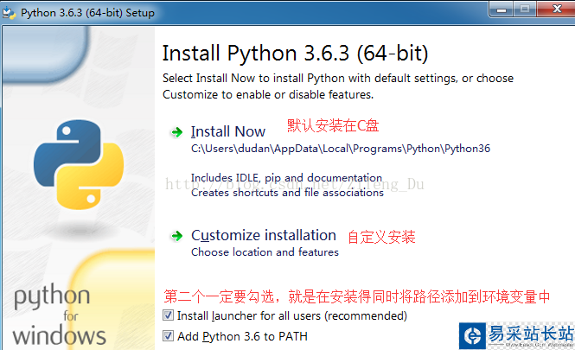The height and width of the screenshot is (350, 575).
Task: Click the title bar text 'Python 3.6.3 (64-bit) Setup'
Action: [x=86, y=12]
